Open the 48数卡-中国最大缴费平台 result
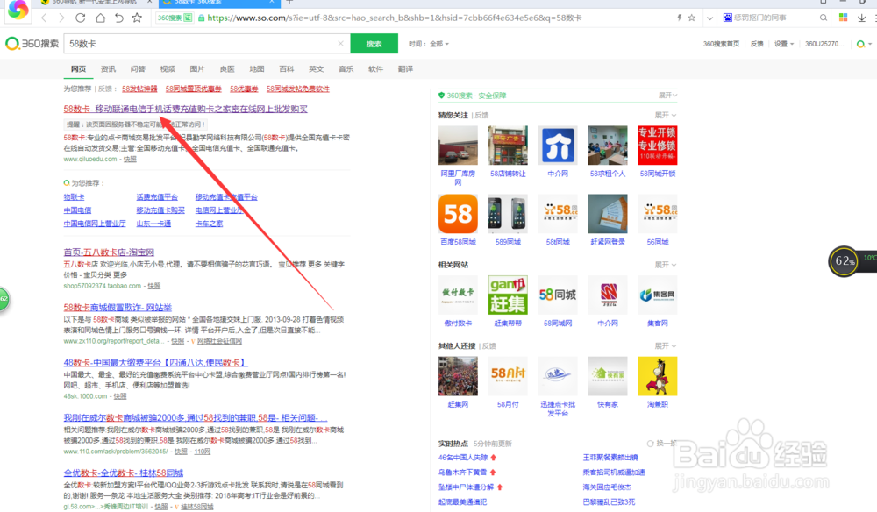The height and width of the screenshot is (512, 877). pyautogui.click(x=155, y=362)
